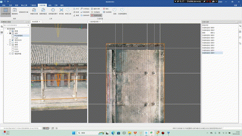Click upper icon on left edge sidebar
The image size is (242, 136).
[x=2, y=27]
